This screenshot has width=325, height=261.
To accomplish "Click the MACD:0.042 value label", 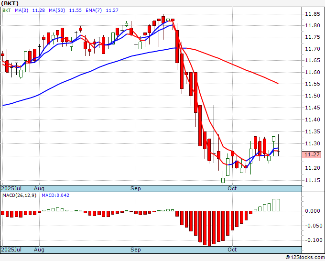I will tap(55, 196).
